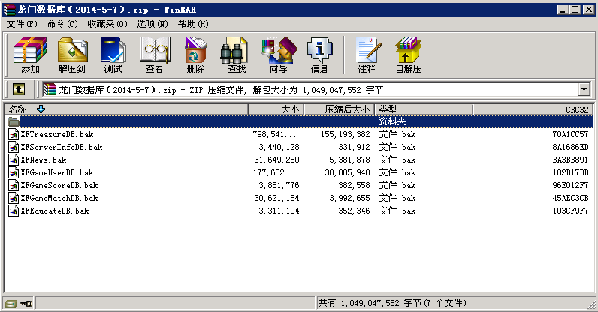Click the 解压到 (Extract To) icon
This screenshot has width=598, height=312.
71,55
